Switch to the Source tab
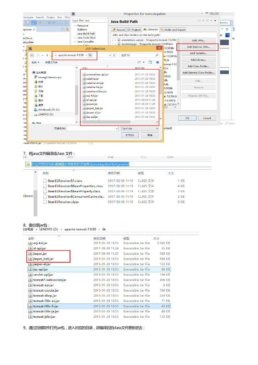This screenshot has width=258, height=365. click(119, 30)
